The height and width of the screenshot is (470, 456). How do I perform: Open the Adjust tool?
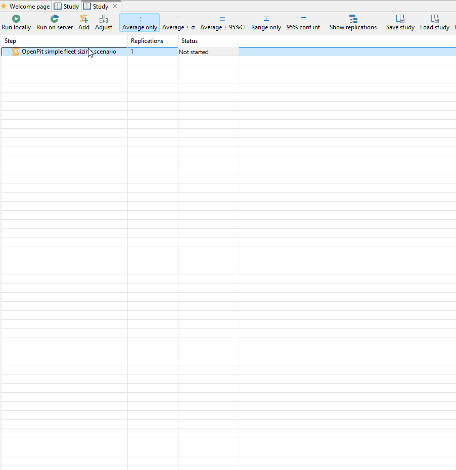[x=104, y=22]
